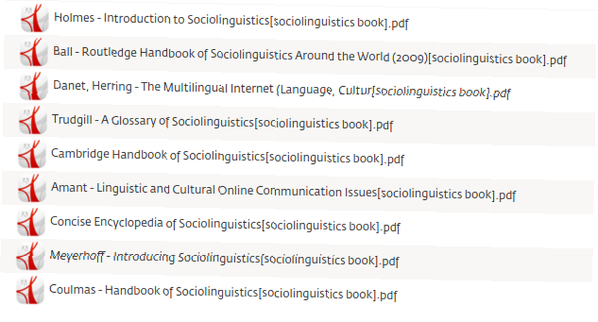
Task: Click the PDF icon beside Amant Linguistic file
Action: [x=32, y=188]
